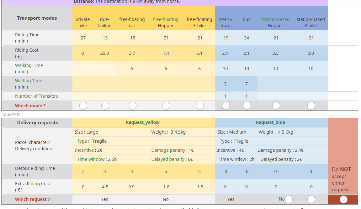Choose bus in Which mode row
Viewport: 361px width, 209px height.
[247, 106]
